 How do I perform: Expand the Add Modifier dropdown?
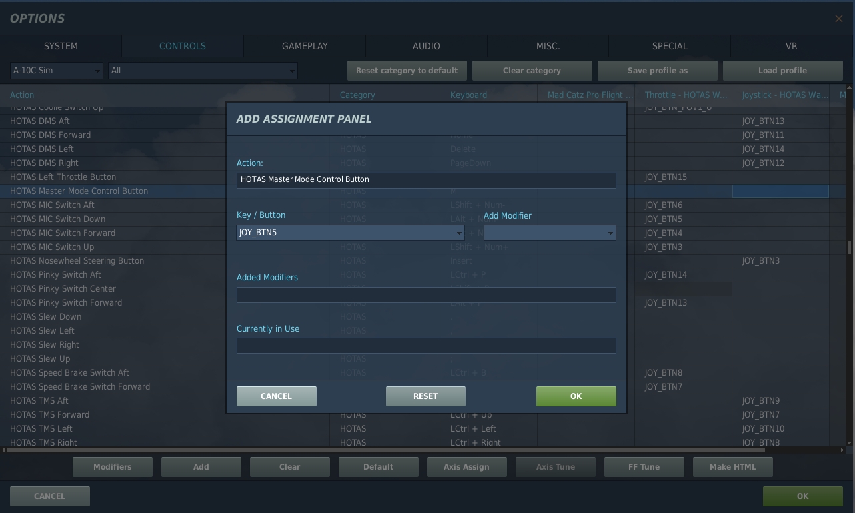click(x=550, y=233)
